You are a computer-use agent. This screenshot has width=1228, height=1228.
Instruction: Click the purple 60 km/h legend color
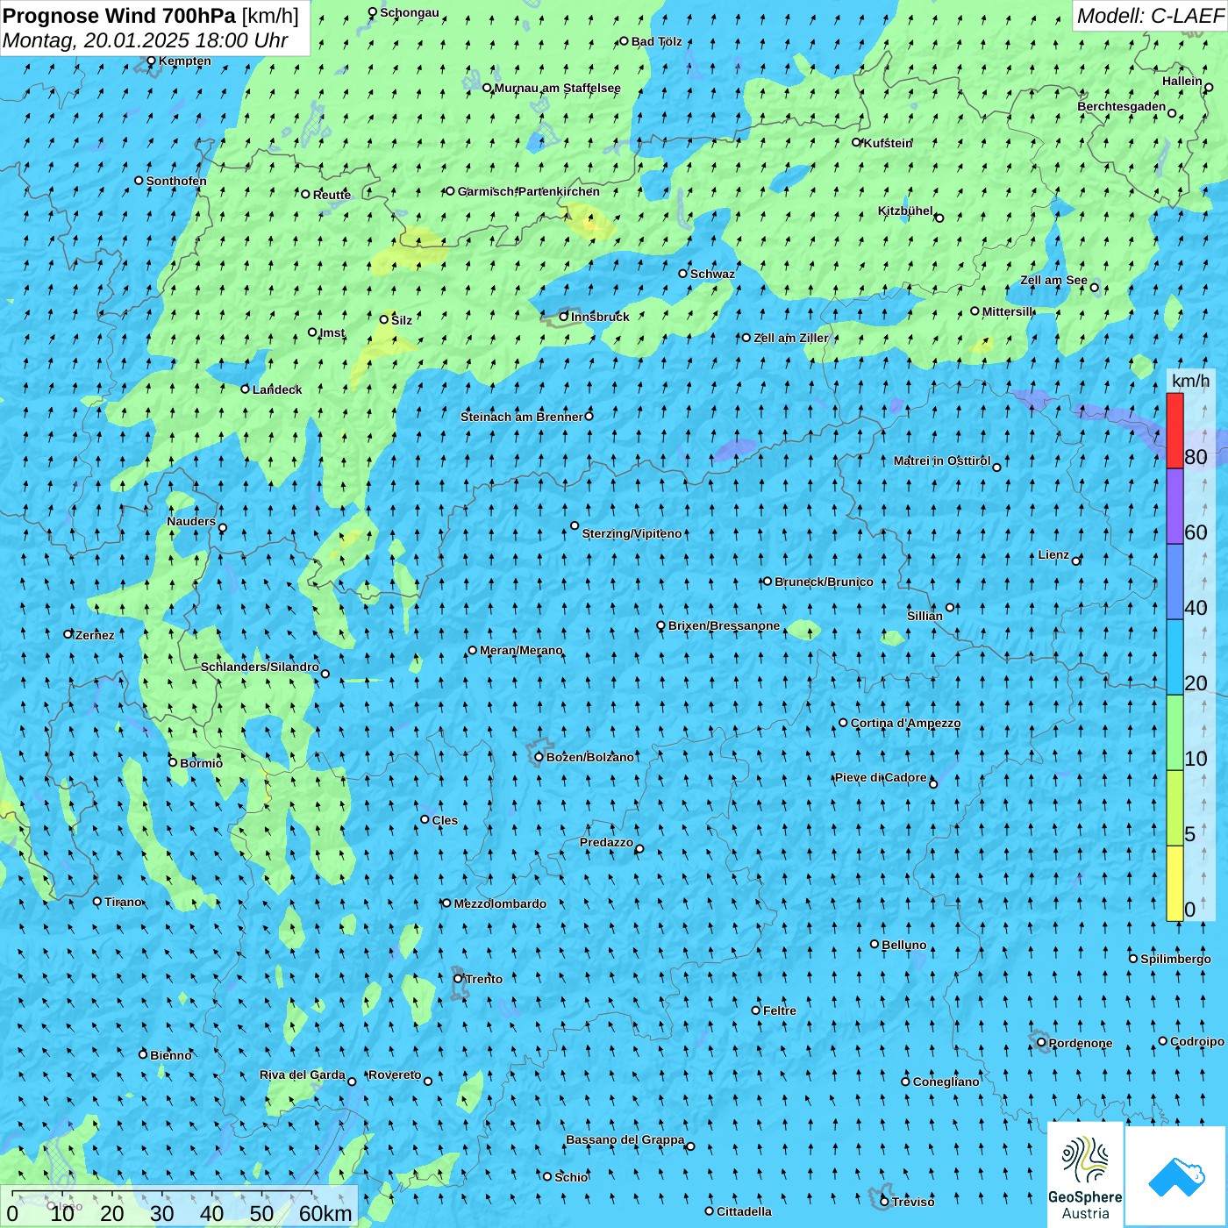[x=1174, y=506]
